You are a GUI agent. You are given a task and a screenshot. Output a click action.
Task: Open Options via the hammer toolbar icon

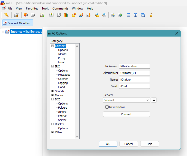pos(16,15)
